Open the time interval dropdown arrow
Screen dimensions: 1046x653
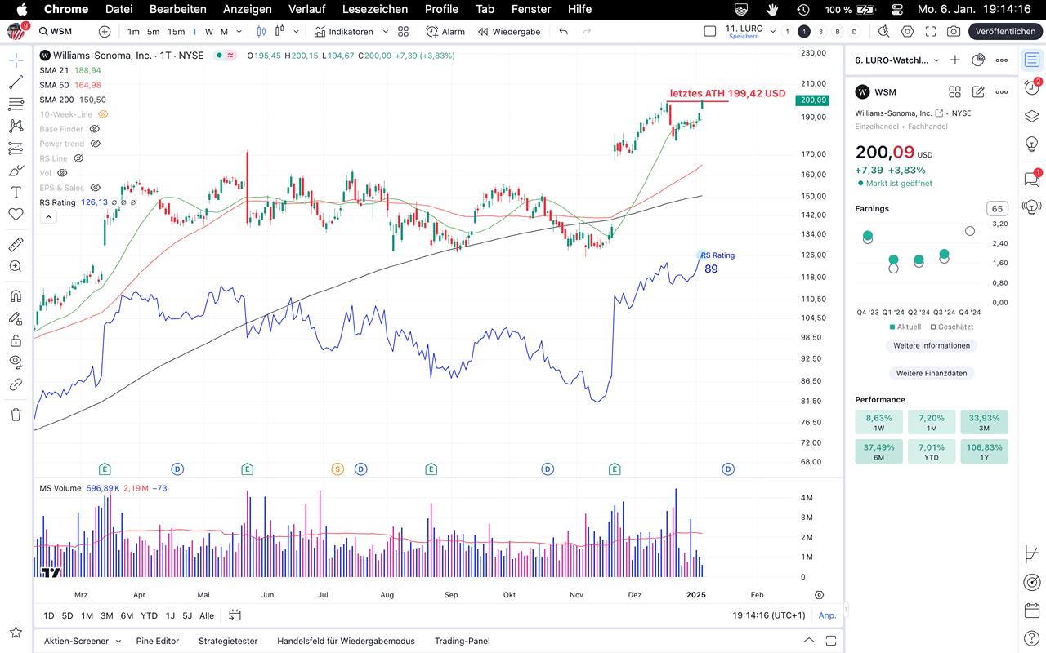pyautogui.click(x=239, y=32)
